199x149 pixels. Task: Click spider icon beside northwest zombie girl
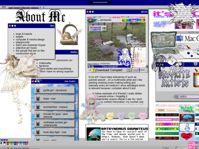click(x=38, y=124)
